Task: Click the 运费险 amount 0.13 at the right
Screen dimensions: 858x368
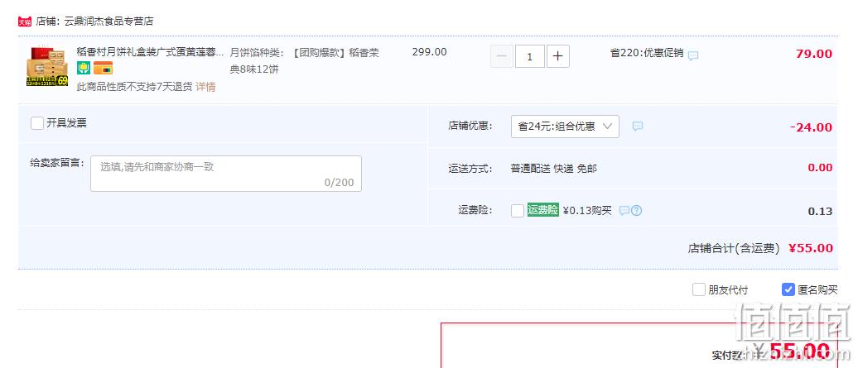Action: click(820, 212)
